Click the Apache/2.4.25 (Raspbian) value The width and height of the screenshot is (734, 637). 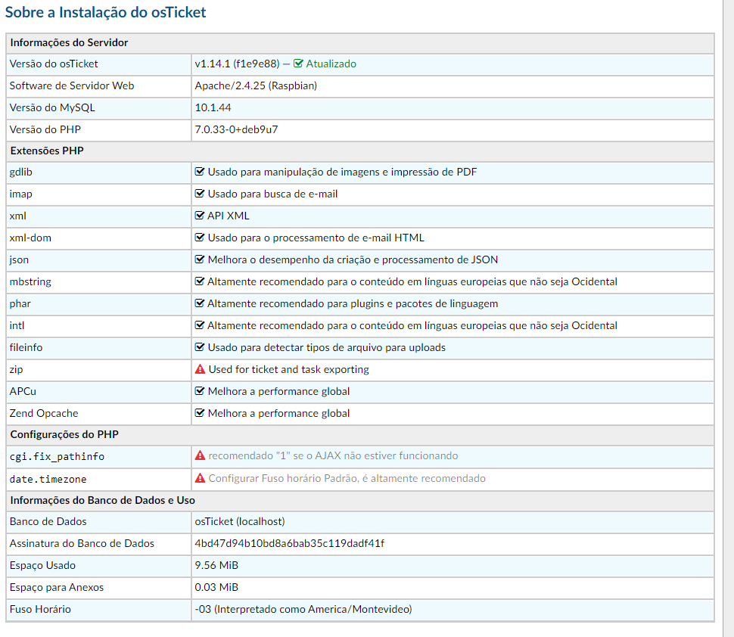click(x=256, y=85)
